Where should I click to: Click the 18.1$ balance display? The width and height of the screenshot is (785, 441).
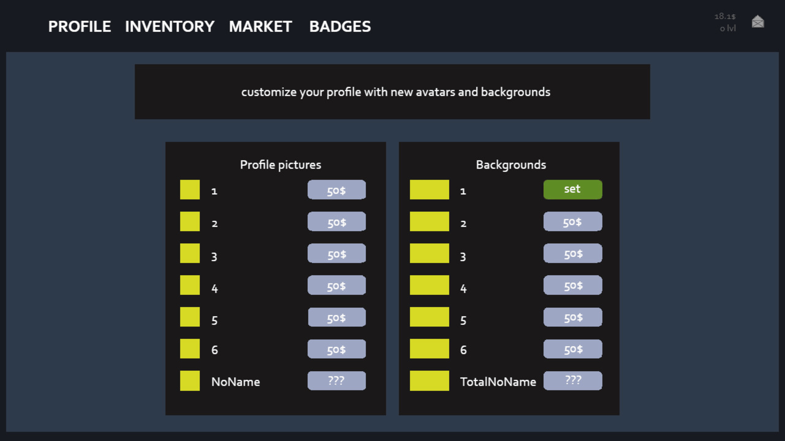(x=724, y=16)
